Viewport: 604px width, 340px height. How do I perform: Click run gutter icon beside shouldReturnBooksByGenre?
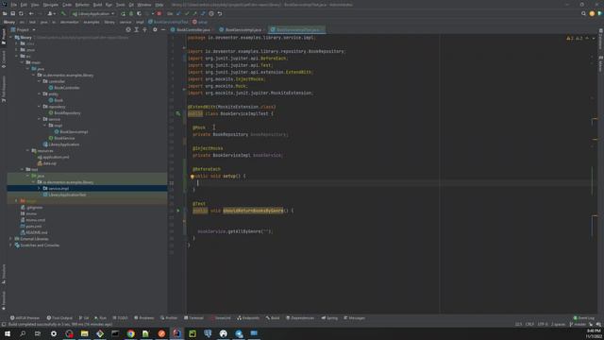[x=178, y=211]
